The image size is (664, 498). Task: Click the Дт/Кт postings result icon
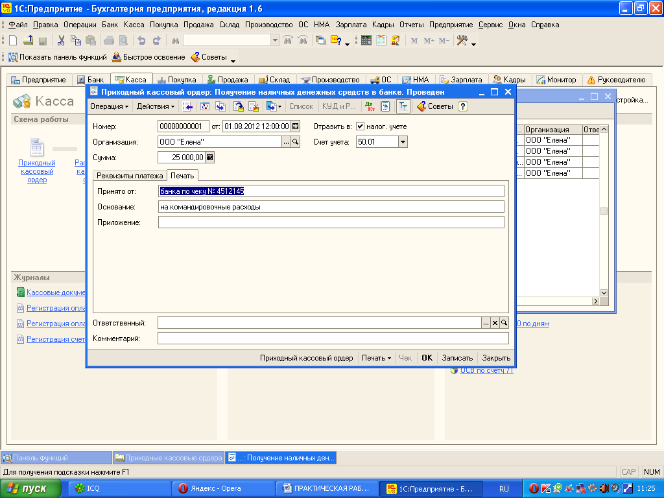coord(370,106)
